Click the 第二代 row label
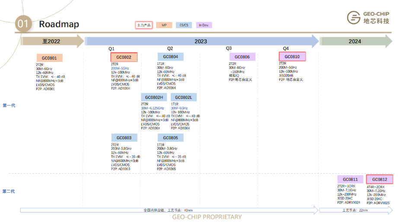 tap(9, 191)
